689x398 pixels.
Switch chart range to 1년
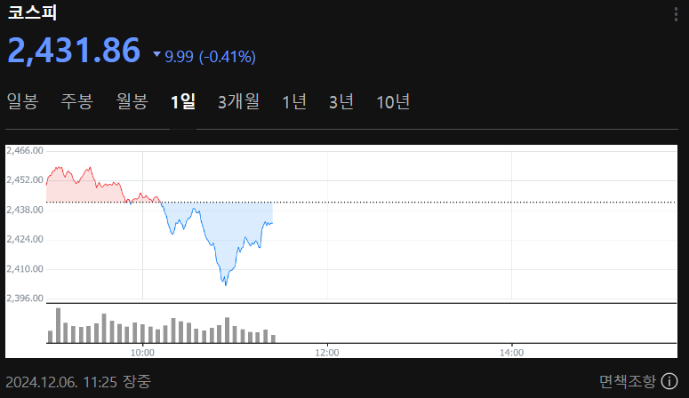pyautogui.click(x=293, y=102)
